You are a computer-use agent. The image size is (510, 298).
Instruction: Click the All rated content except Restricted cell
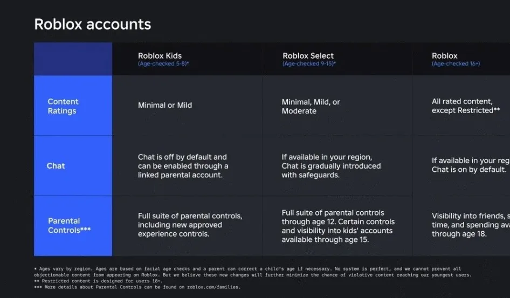(466, 106)
